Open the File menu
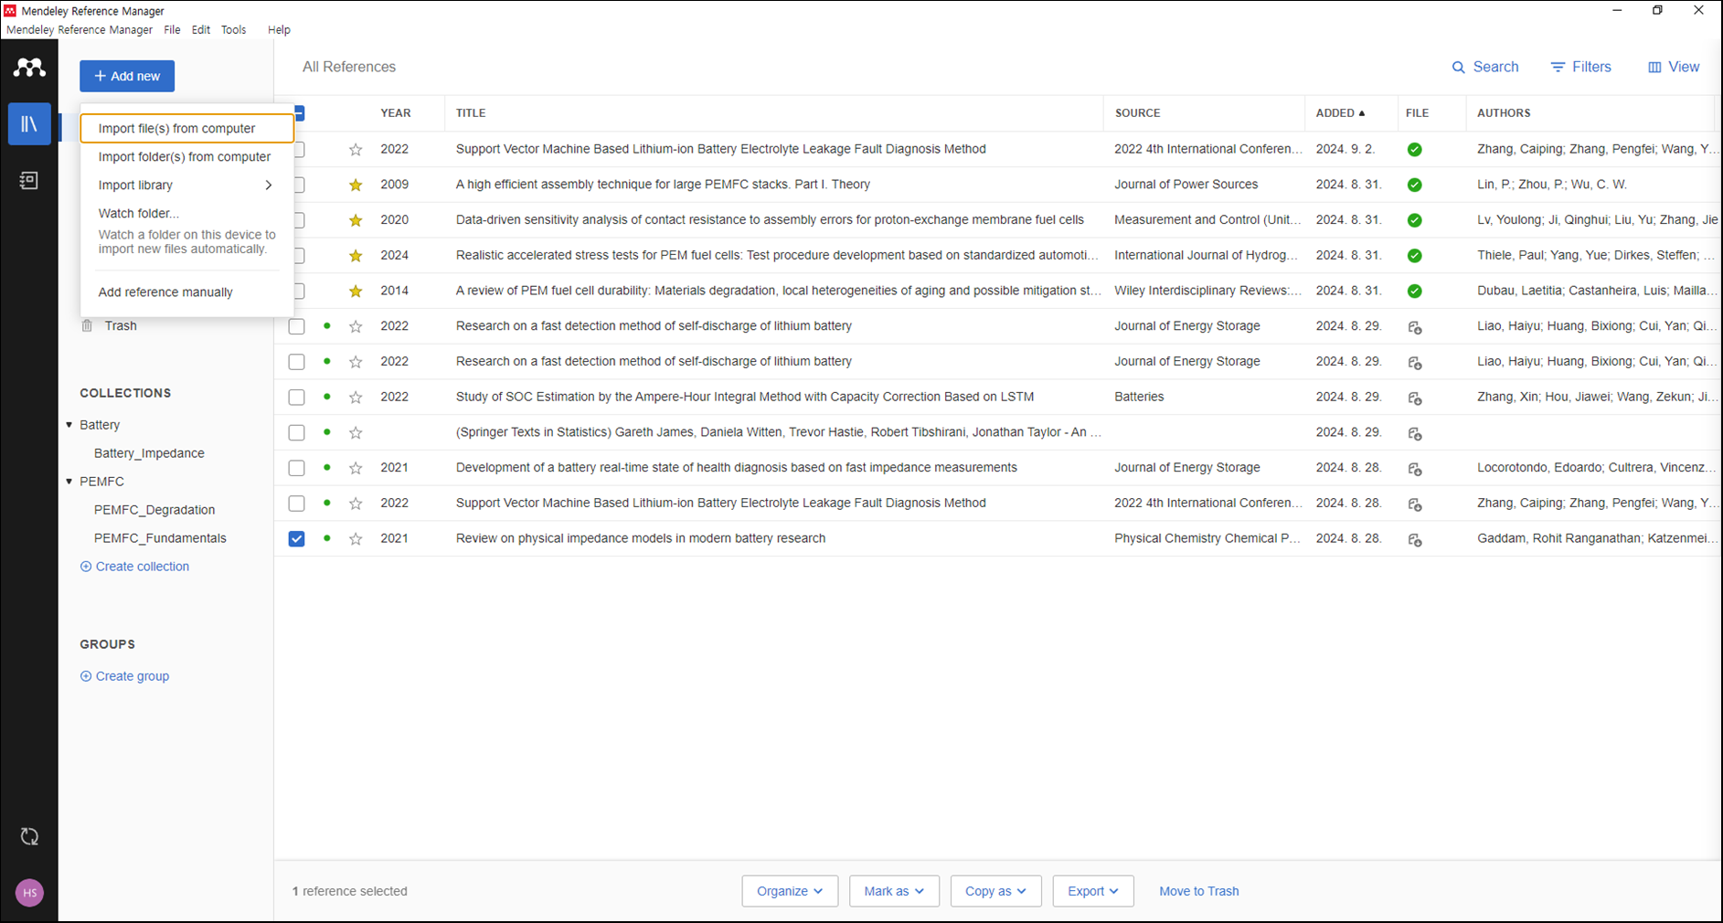1723x923 pixels. tap(172, 30)
